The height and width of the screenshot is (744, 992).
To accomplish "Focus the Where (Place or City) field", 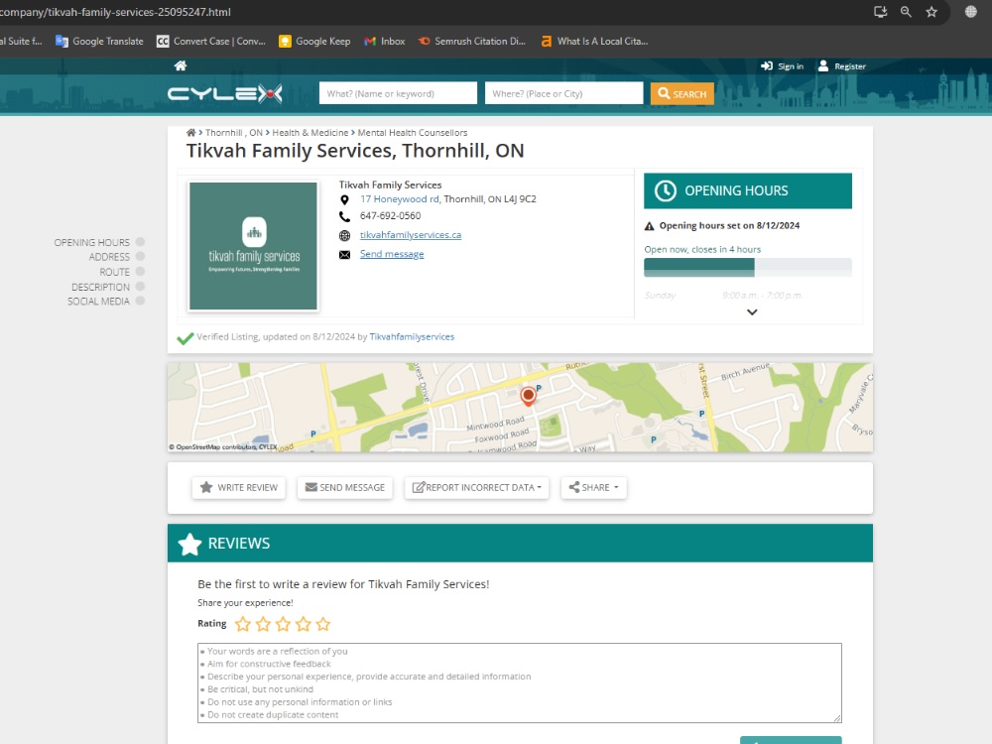I will [563, 93].
